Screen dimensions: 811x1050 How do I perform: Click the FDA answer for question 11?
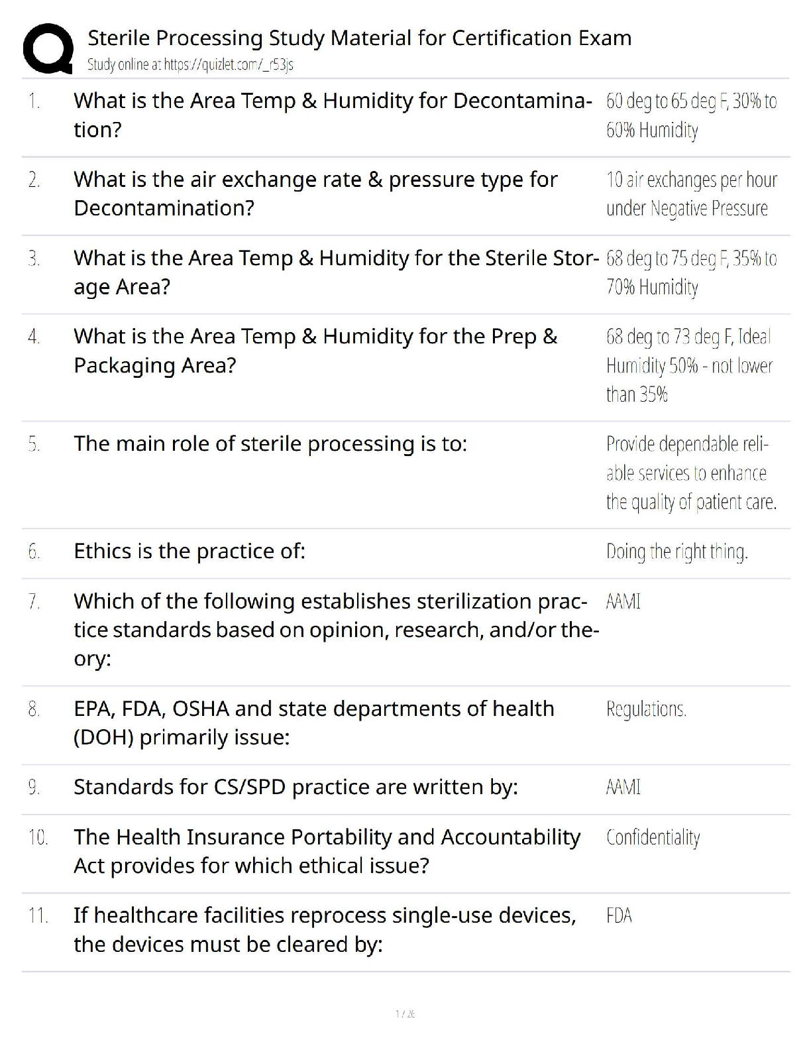[619, 916]
